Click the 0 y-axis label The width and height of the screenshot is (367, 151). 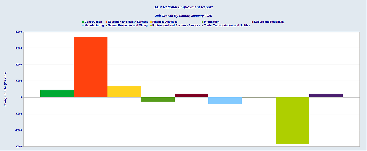point(21,97)
